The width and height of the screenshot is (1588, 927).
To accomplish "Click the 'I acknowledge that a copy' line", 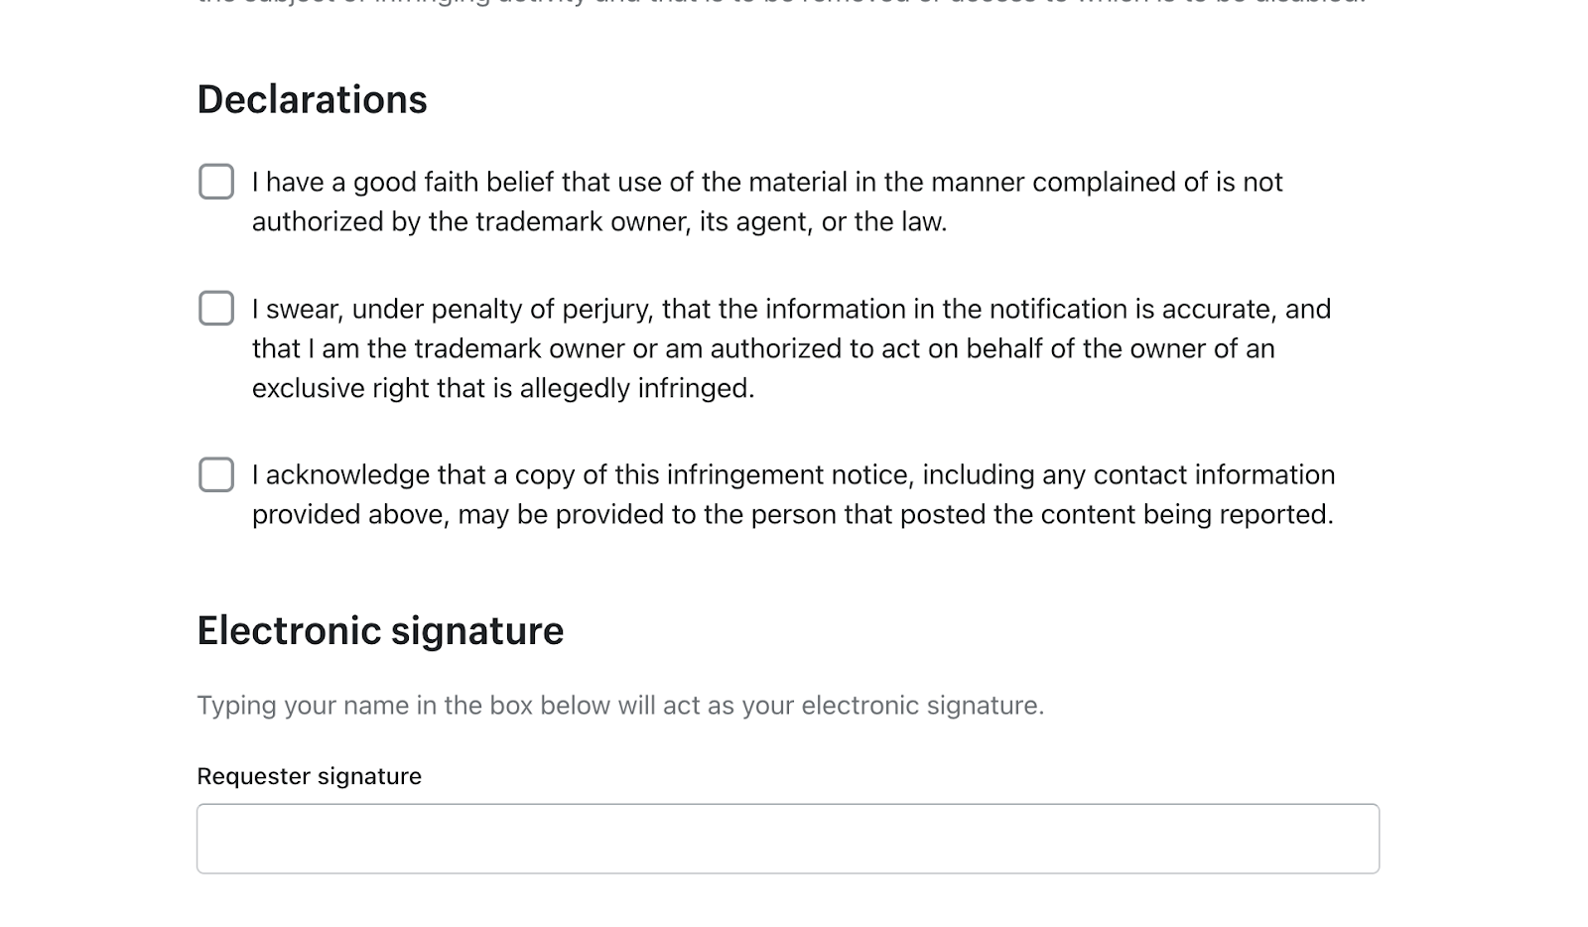I will tap(792, 475).
